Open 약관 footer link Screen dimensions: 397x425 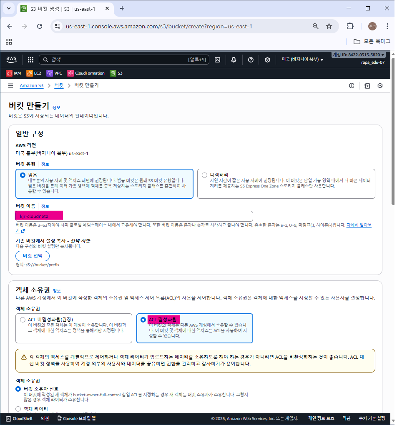[347, 418]
